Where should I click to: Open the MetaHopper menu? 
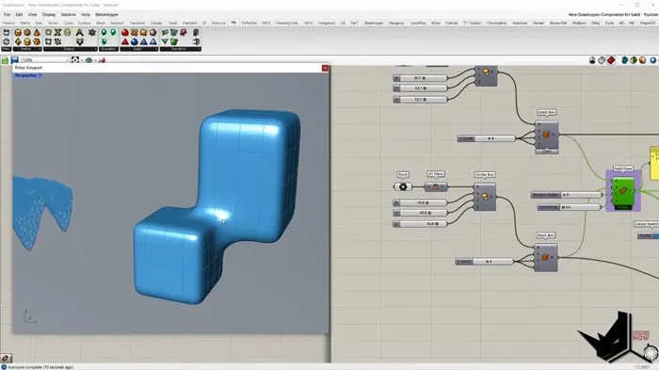coord(106,14)
